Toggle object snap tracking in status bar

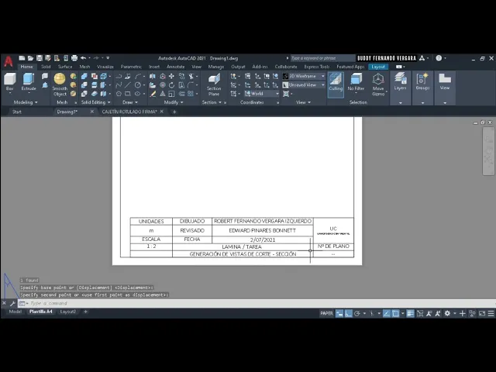point(387,313)
